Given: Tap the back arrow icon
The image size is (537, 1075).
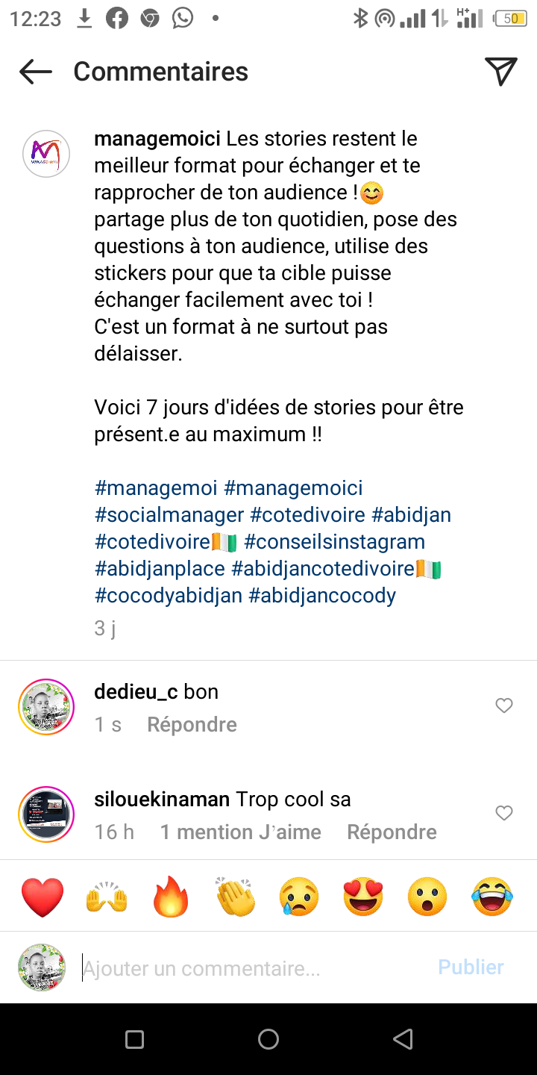Looking at the screenshot, I should 36,72.
